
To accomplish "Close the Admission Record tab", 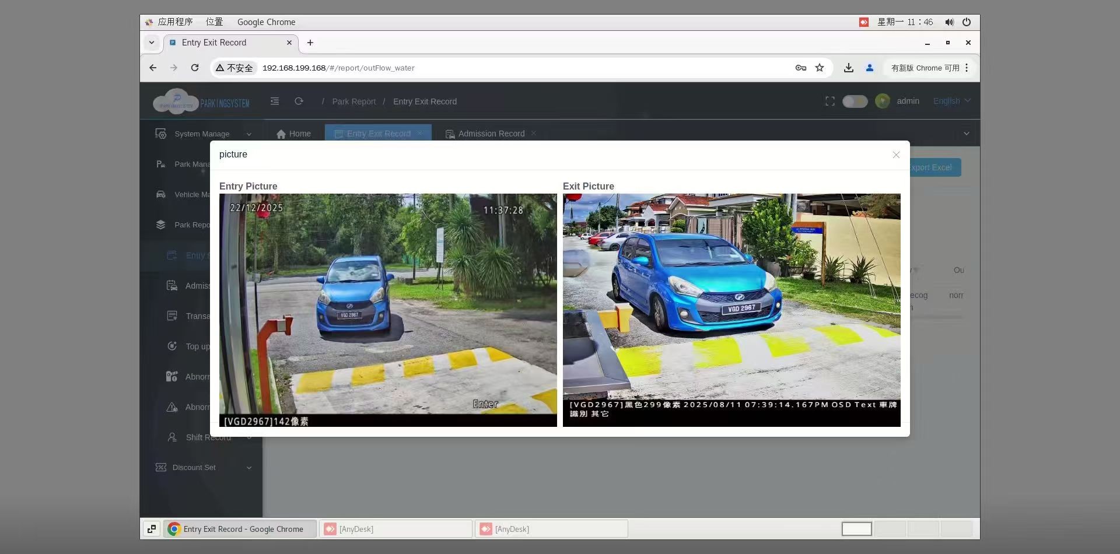I will click(533, 134).
